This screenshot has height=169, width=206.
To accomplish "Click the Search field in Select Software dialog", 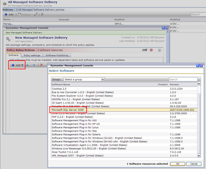I will [183, 79].
